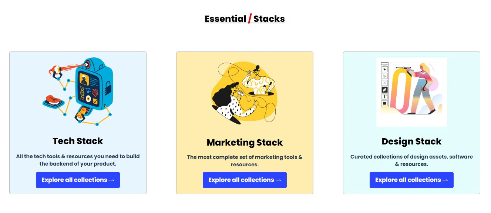The height and width of the screenshot is (213, 491).
Task: Click Explore all collections under Design Stack
Action: coord(411,180)
